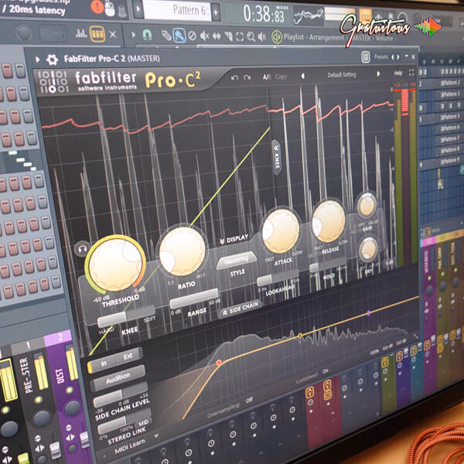Click the side-chain headphones audition icon

coord(82,249)
